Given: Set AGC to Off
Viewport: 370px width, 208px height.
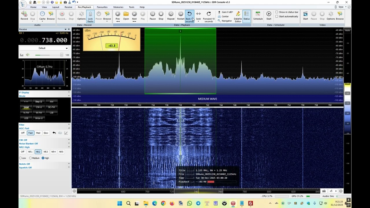Looking at the screenshot, I should [23, 133].
